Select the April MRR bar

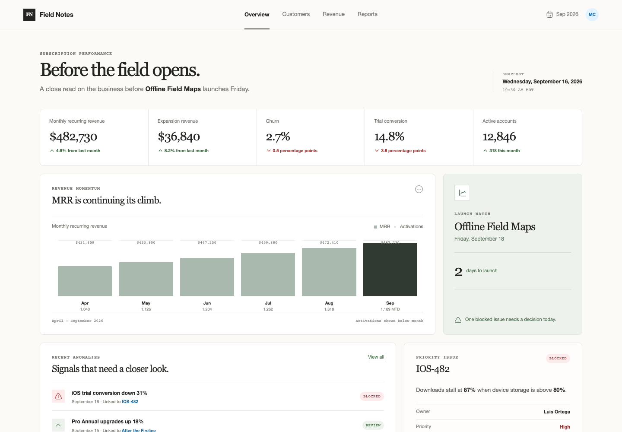click(x=85, y=281)
